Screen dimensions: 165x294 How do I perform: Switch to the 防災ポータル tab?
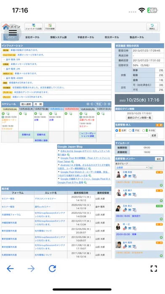tap(112, 37)
